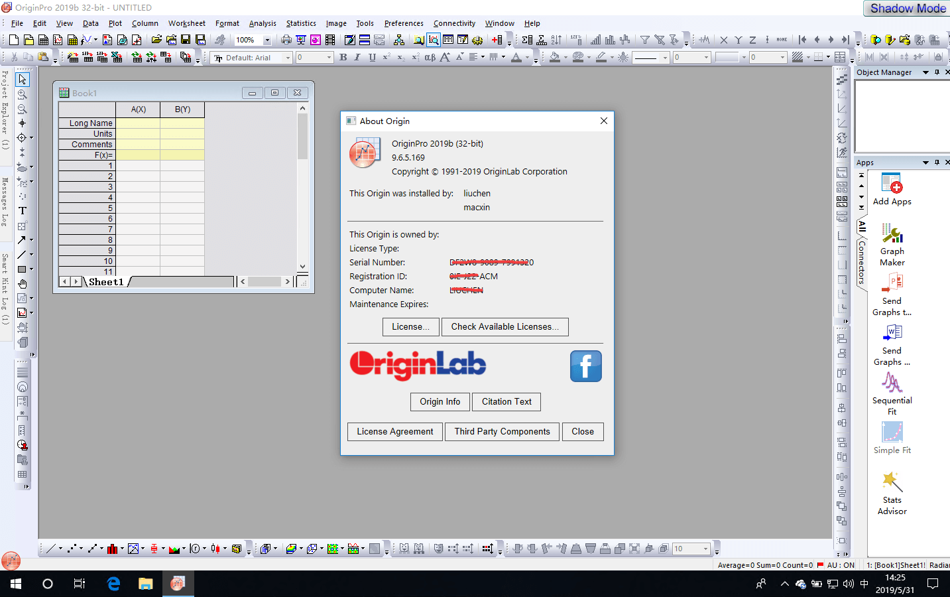This screenshot has height=597, width=950.
Task: Expand the Object Manager panel menu arrow
Action: 925,72
